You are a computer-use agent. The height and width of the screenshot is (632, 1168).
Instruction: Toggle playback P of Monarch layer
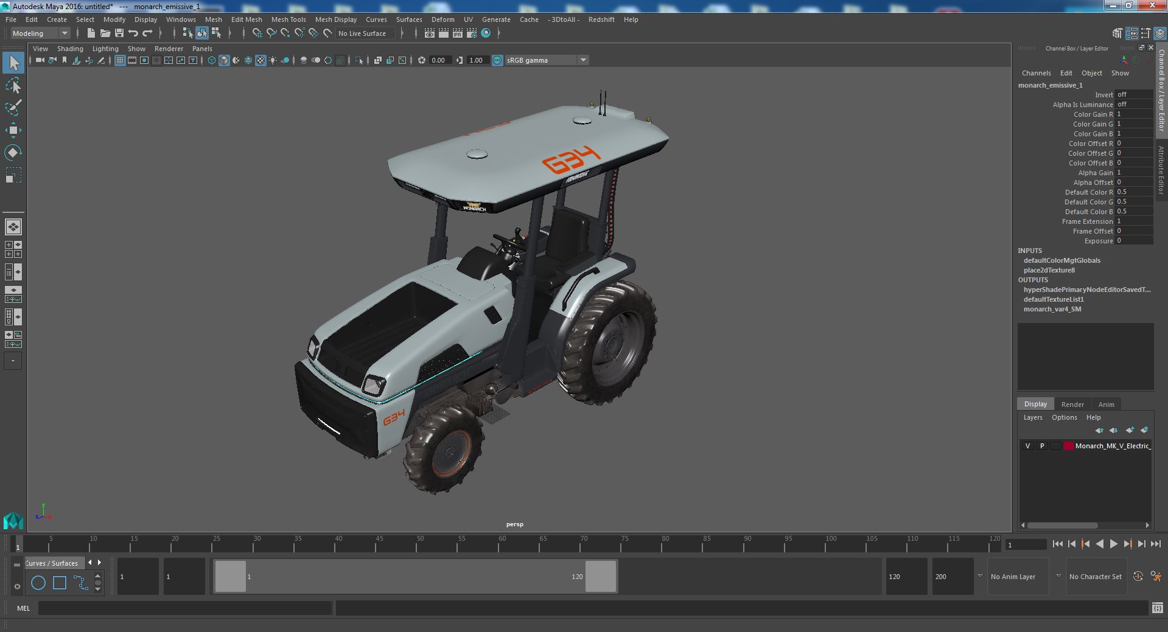pos(1042,446)
